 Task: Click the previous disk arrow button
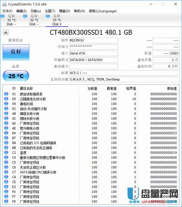(x=6, y=32)
